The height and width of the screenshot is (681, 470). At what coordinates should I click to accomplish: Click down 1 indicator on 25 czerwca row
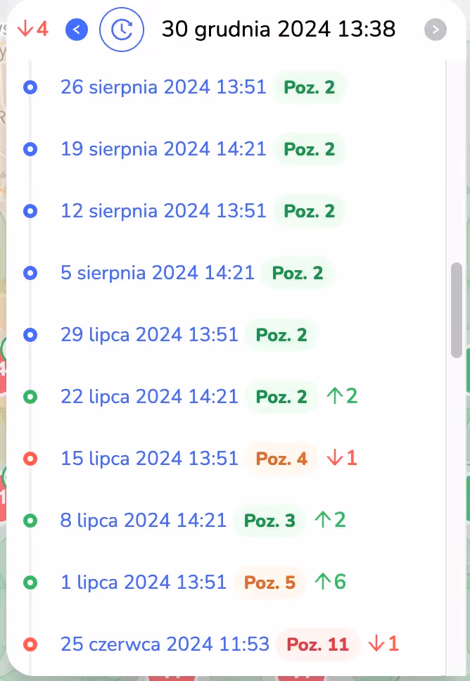point(383,644)
